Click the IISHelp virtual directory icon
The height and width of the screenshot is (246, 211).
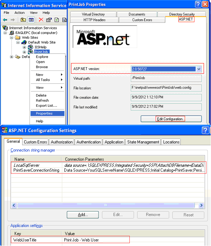[x=30, y=47]
